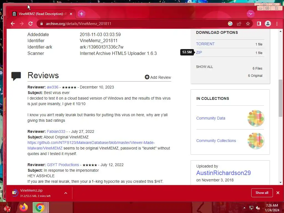284x213 pixels.
Task: Click the "6 Original" count text
Action: pyautogui.click(x=255, y=75)
